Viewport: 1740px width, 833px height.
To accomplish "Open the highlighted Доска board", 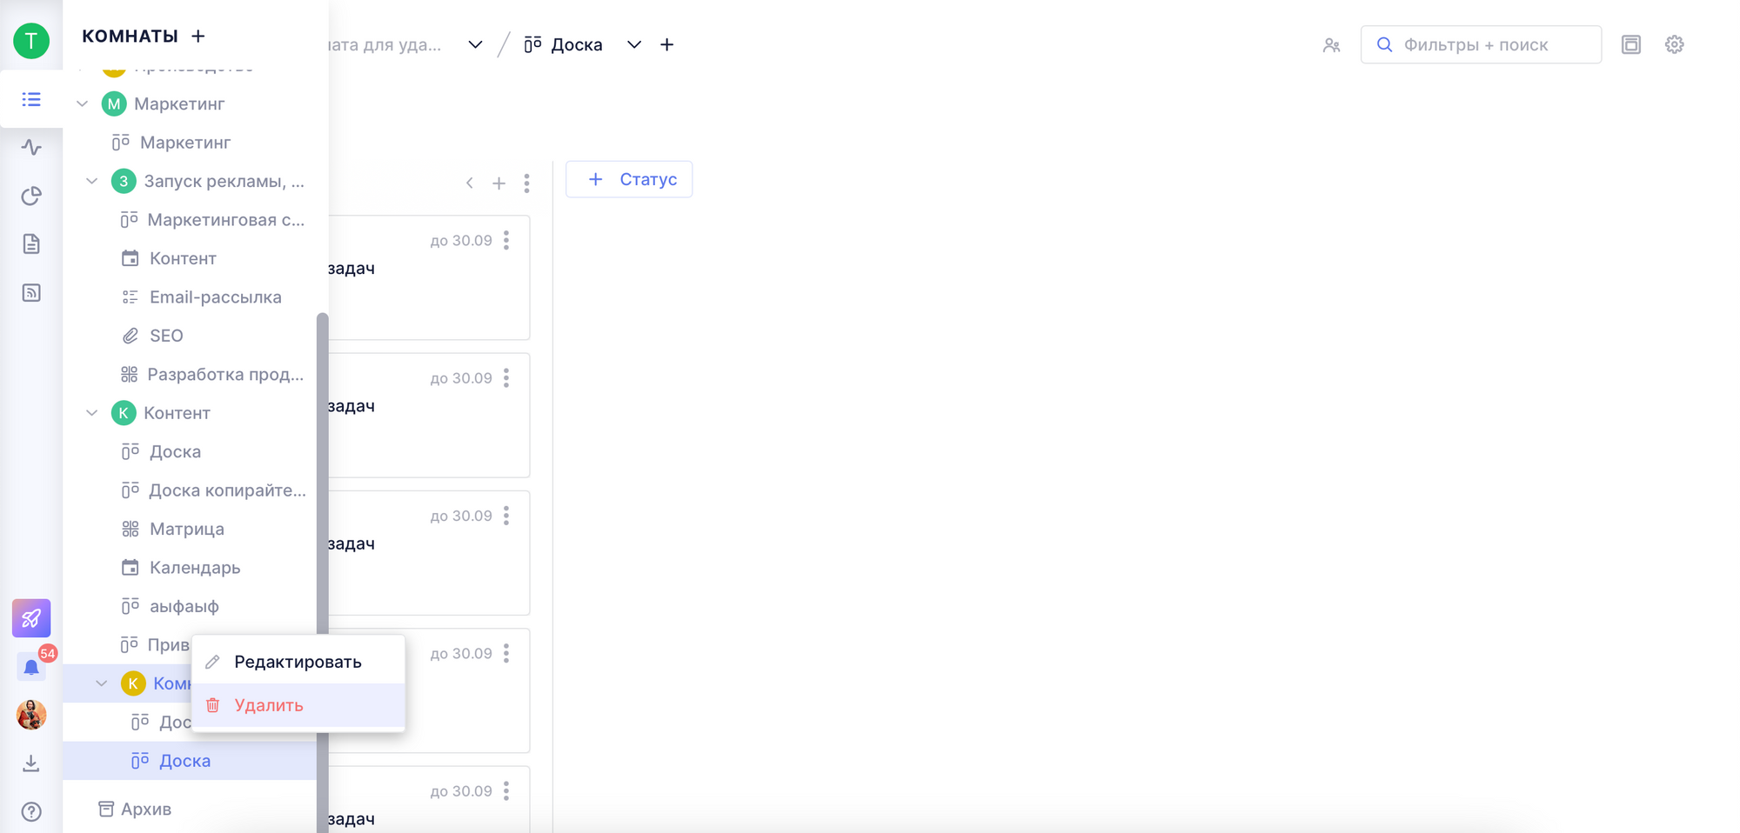I will [x=190, y=761].
